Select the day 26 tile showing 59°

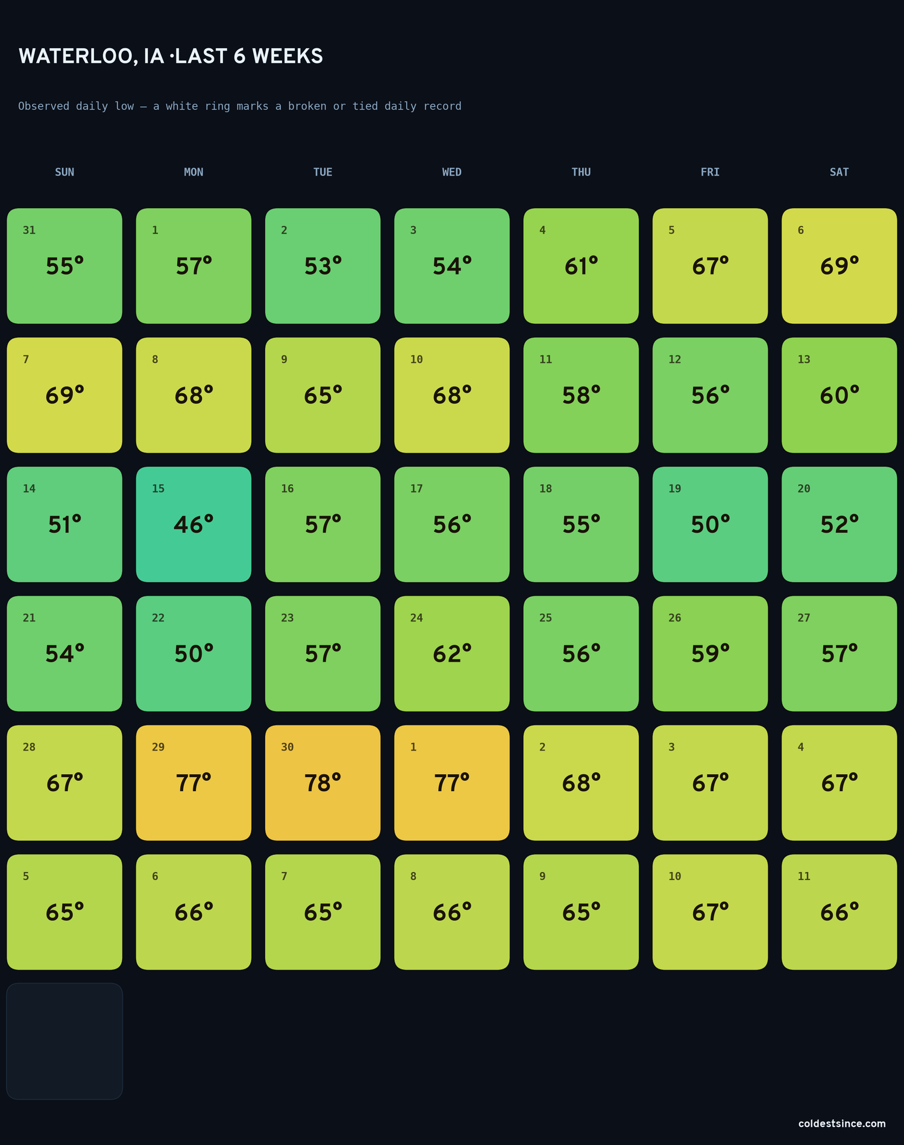click(x=710, y=654)
